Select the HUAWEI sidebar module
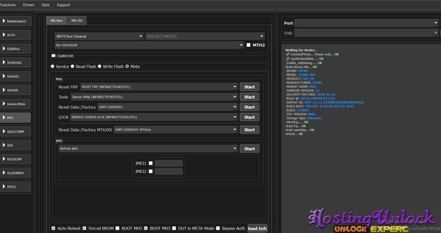 click(x=17, y=76)
